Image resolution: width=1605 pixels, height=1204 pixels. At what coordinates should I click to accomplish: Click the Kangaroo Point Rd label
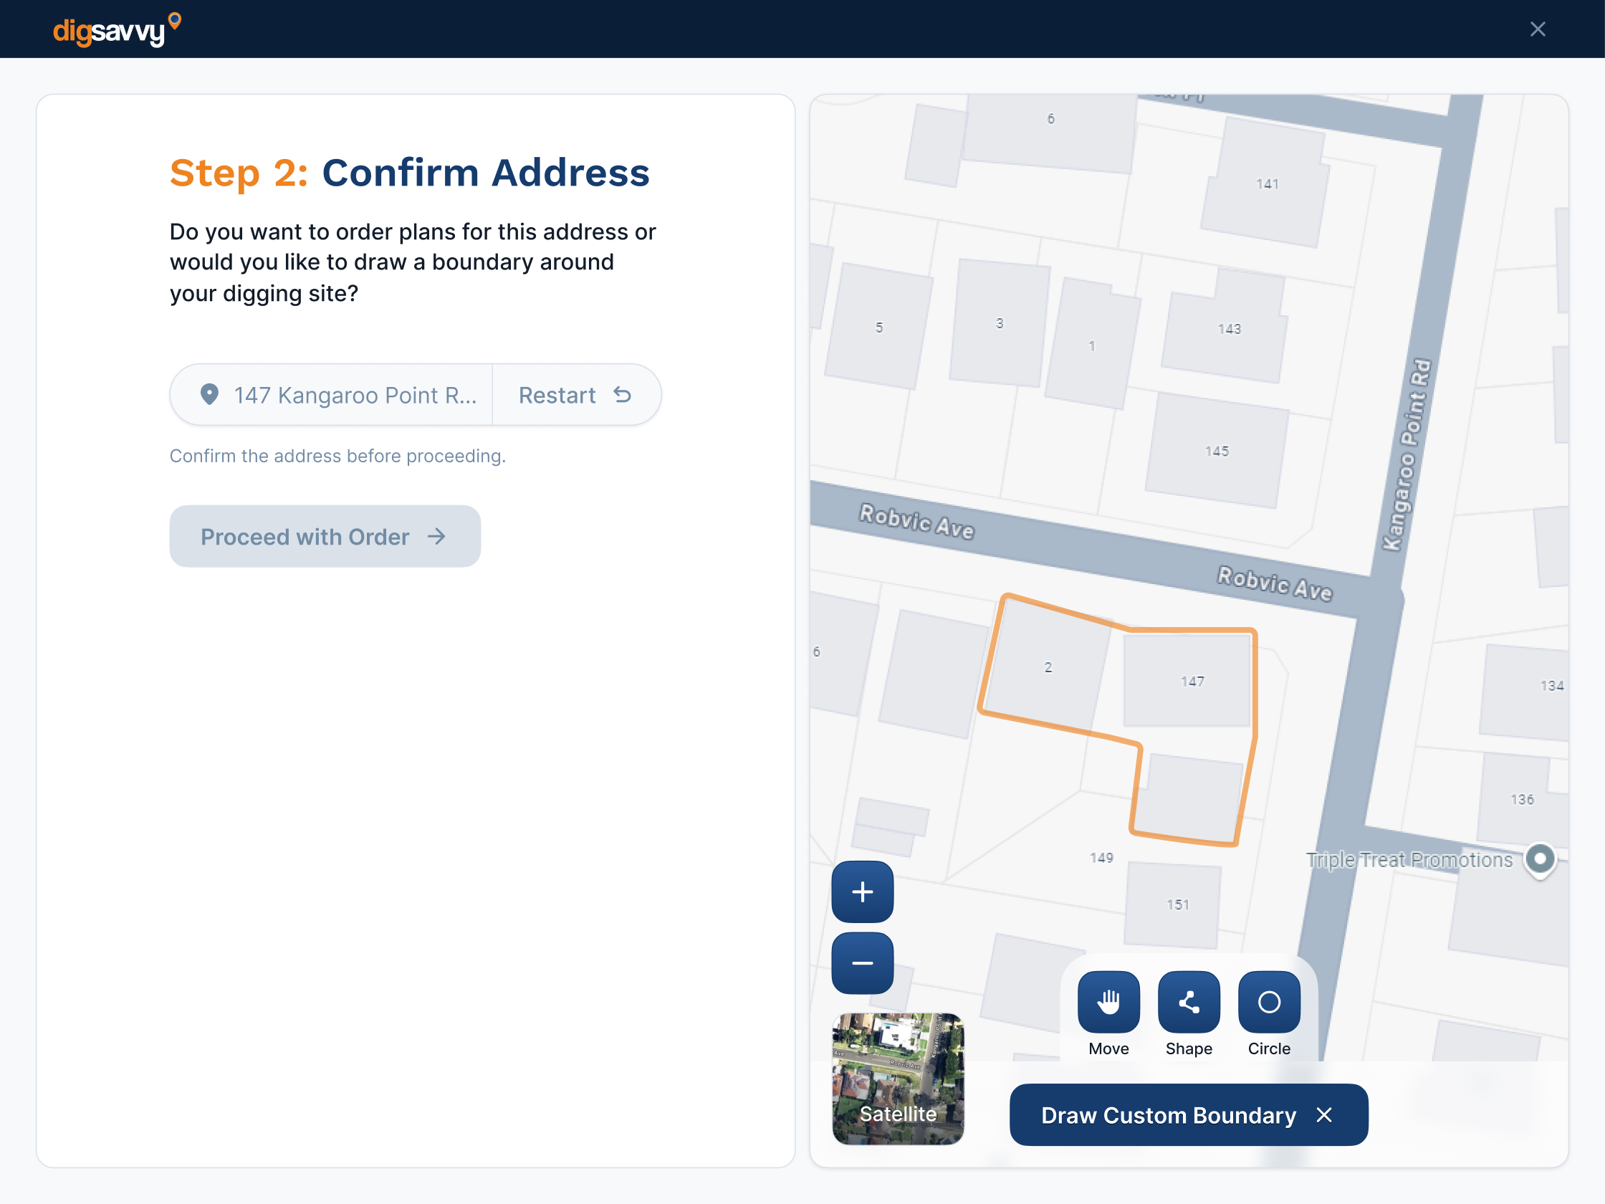1407,455
